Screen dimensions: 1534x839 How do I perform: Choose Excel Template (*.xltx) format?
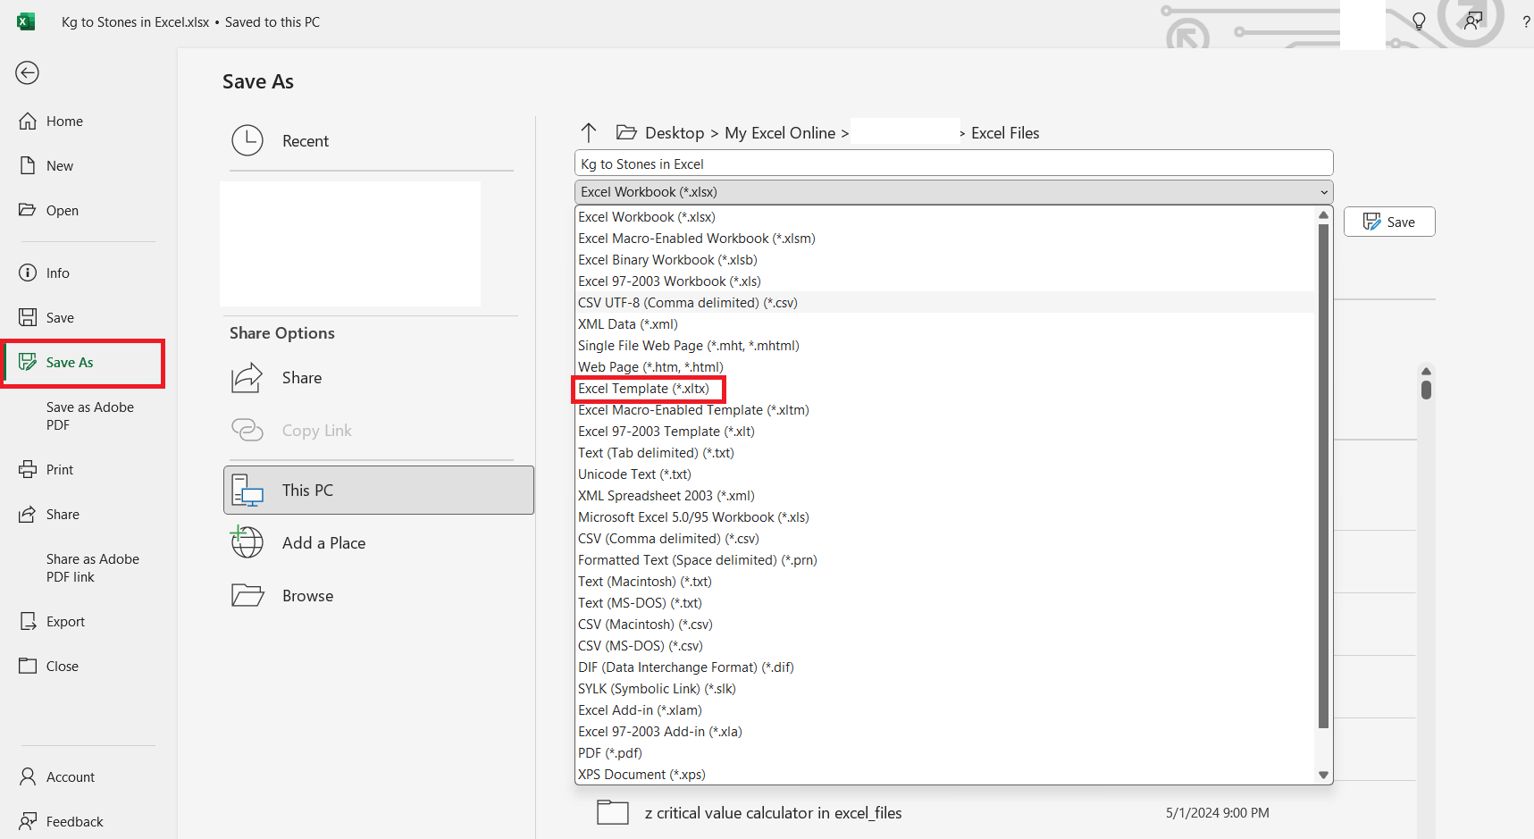pyautogui.click(x=945, y=389)
